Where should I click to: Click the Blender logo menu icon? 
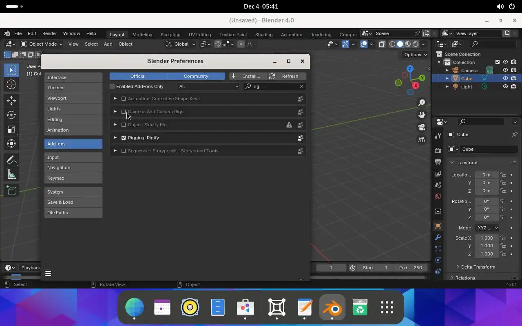(x=7, y=33)
